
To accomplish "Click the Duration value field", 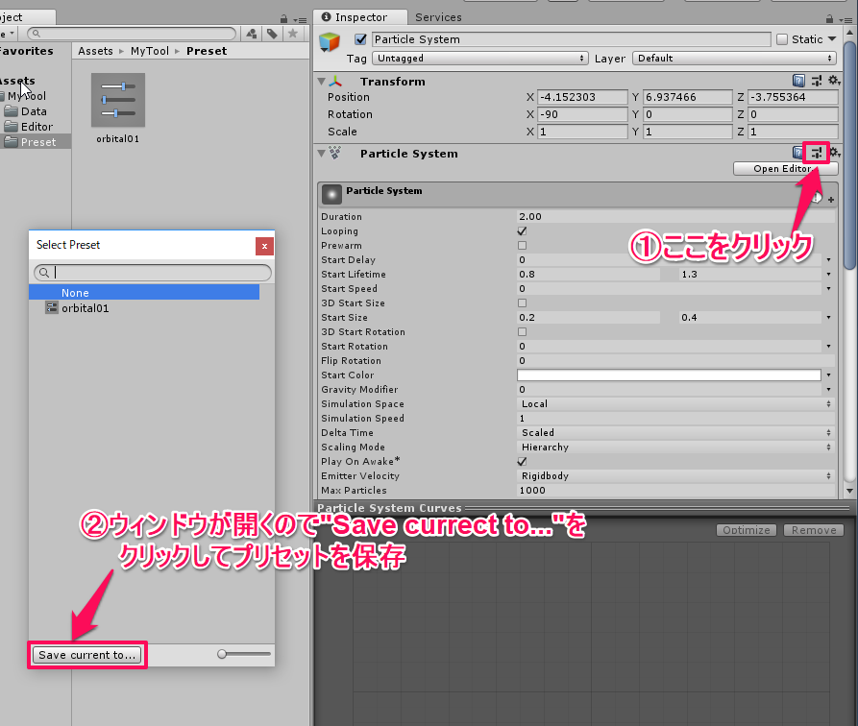I will (x=675, y=216).
